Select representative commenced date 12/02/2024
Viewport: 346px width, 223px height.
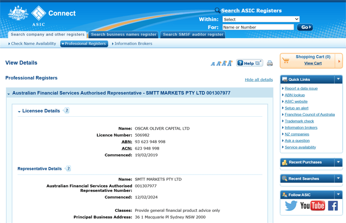coord(146,197)
